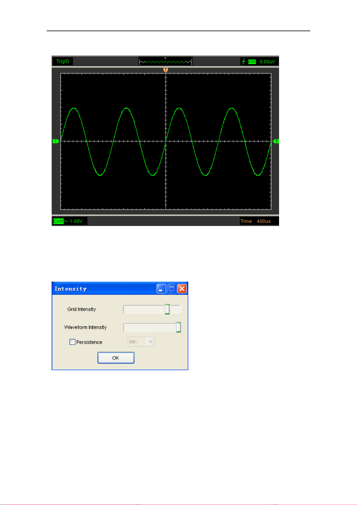Click the Waveform Intensity label
Image resolution: width=357 pixels, height=505 pixels.
[x=85, y=327]
